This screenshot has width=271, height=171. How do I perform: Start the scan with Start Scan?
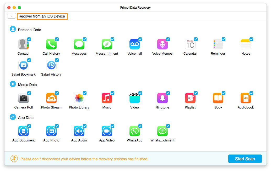[x=245, y=159]
